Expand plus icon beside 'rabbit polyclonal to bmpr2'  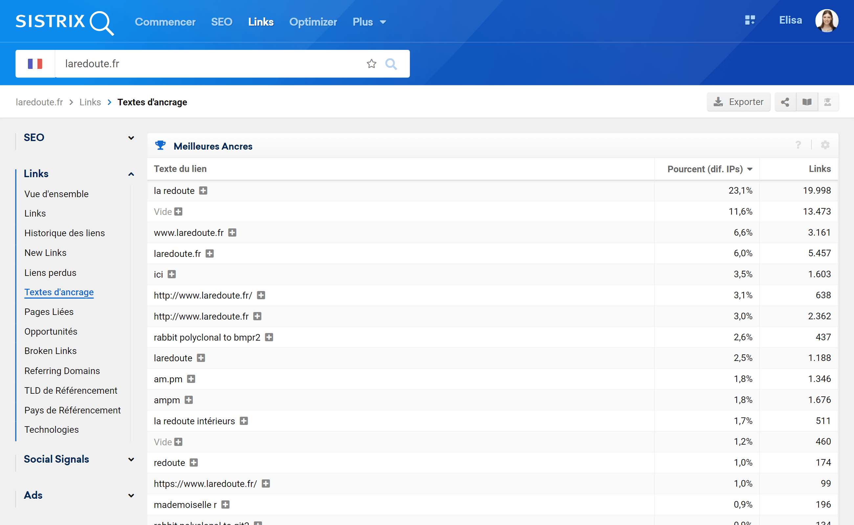click(x=269, y=337)
